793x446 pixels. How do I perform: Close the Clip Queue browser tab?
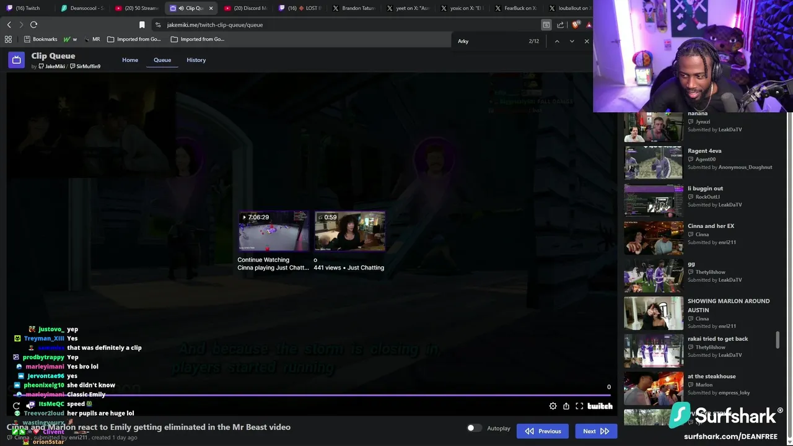(x=211, y=8)
